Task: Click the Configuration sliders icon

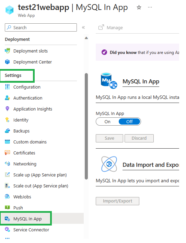Action: click(7, 87)
